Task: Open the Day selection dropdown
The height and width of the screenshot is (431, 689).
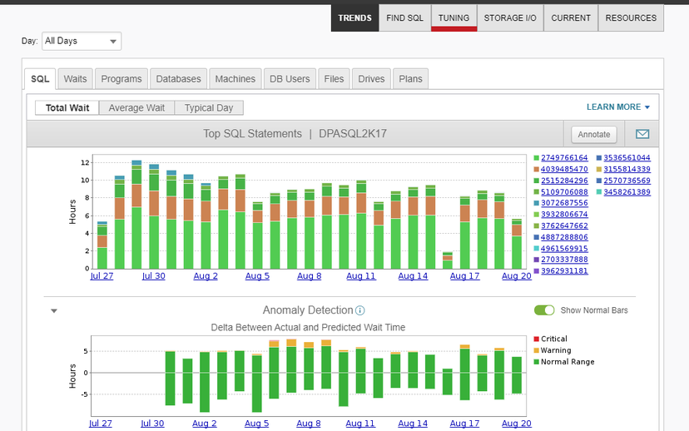Action: tap(82, 41)
